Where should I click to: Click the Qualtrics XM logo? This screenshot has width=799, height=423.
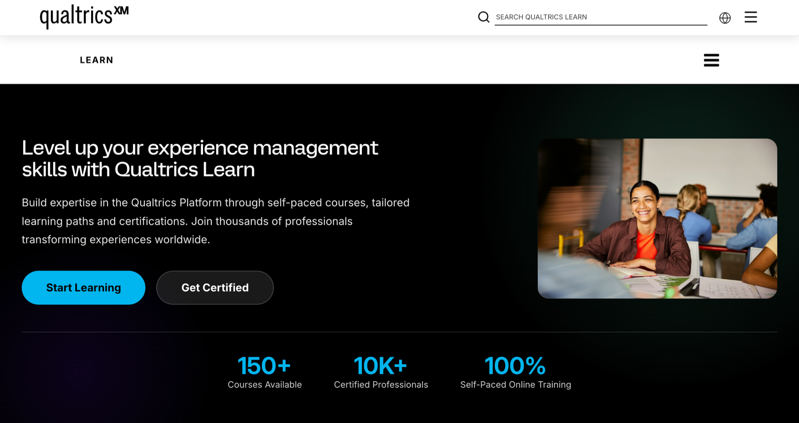(84, 16)
